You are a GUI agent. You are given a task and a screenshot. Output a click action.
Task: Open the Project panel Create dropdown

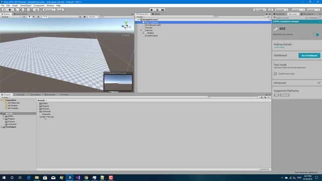coord(5,98)
